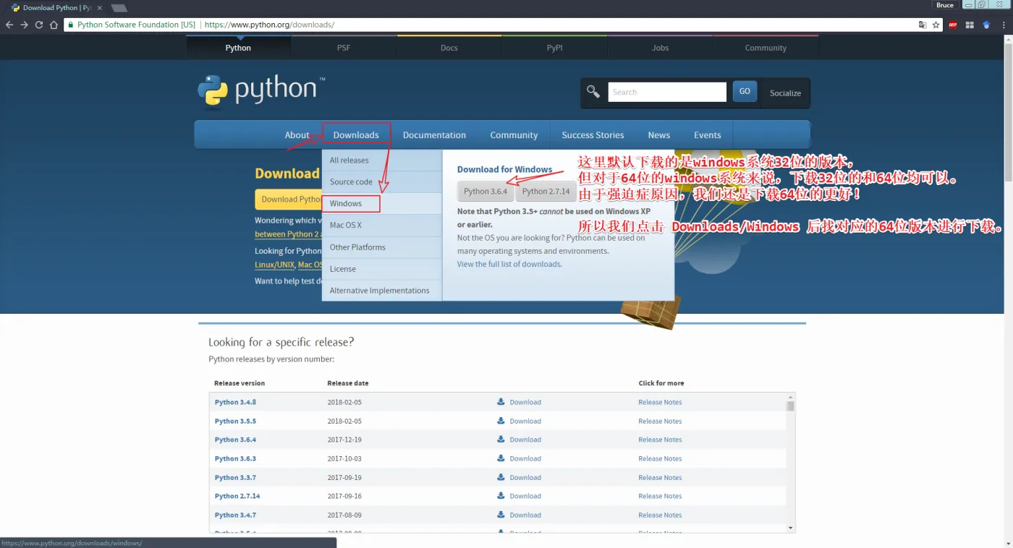The height and width of the screenshot is (548, 1013).
Task: Open the Bruce profile button in title bar
Action: [x=945, y=5]
